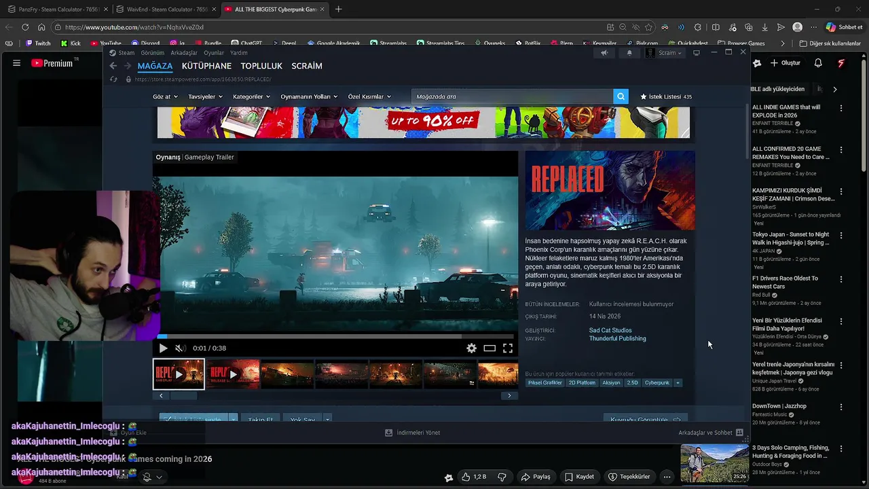The width and height of the screenshot is (869, 489).
Task: Open the YouTube notifications bell
Action: point(818,63)
